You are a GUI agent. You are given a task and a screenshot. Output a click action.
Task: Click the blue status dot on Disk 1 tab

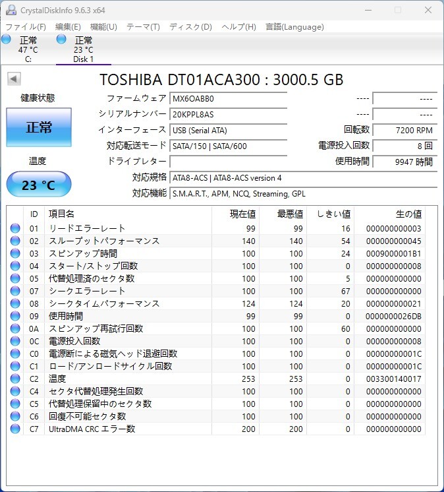pos(61,39)
